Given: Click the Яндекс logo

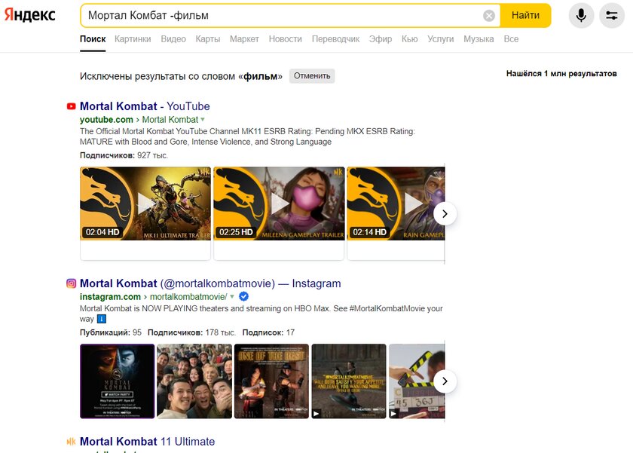Looking at the screenshot, I should click(x=29, y=15).
